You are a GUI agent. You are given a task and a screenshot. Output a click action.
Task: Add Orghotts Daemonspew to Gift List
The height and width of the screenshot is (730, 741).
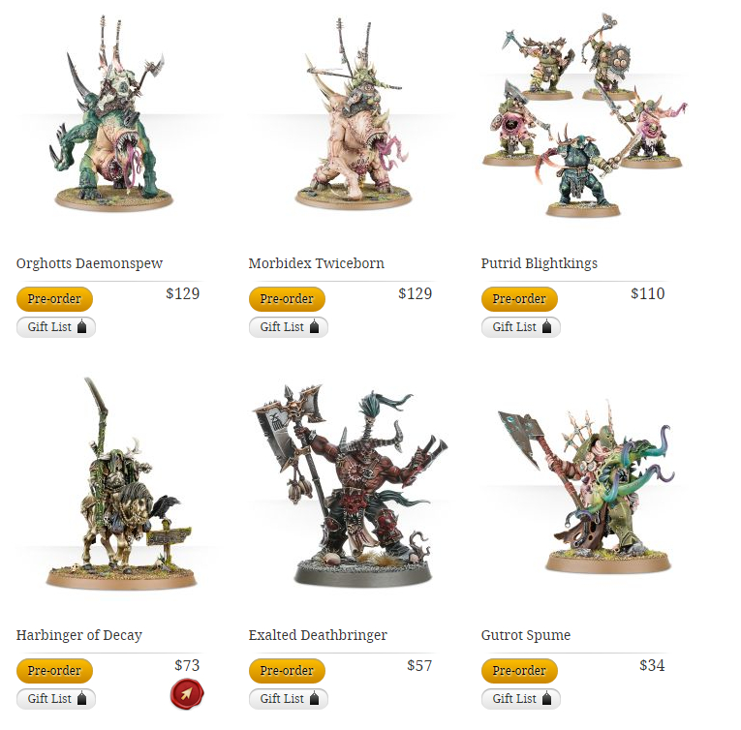point(56,327)
